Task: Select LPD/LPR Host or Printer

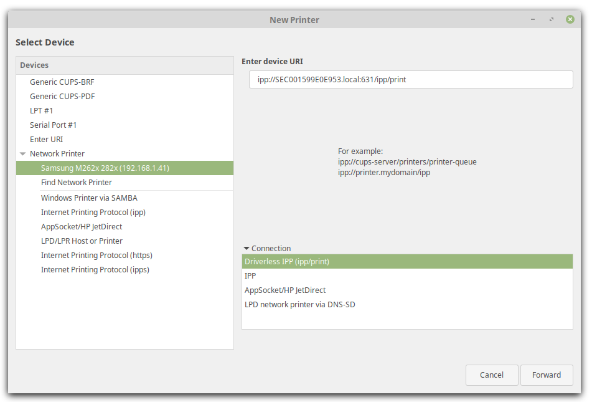Action: pyautogui.click(x=82, y=241)
